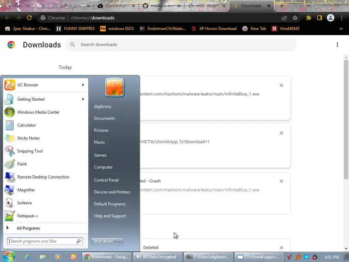
Task: Open the VineMEMZ bookmark
Action: click(286, 29)
